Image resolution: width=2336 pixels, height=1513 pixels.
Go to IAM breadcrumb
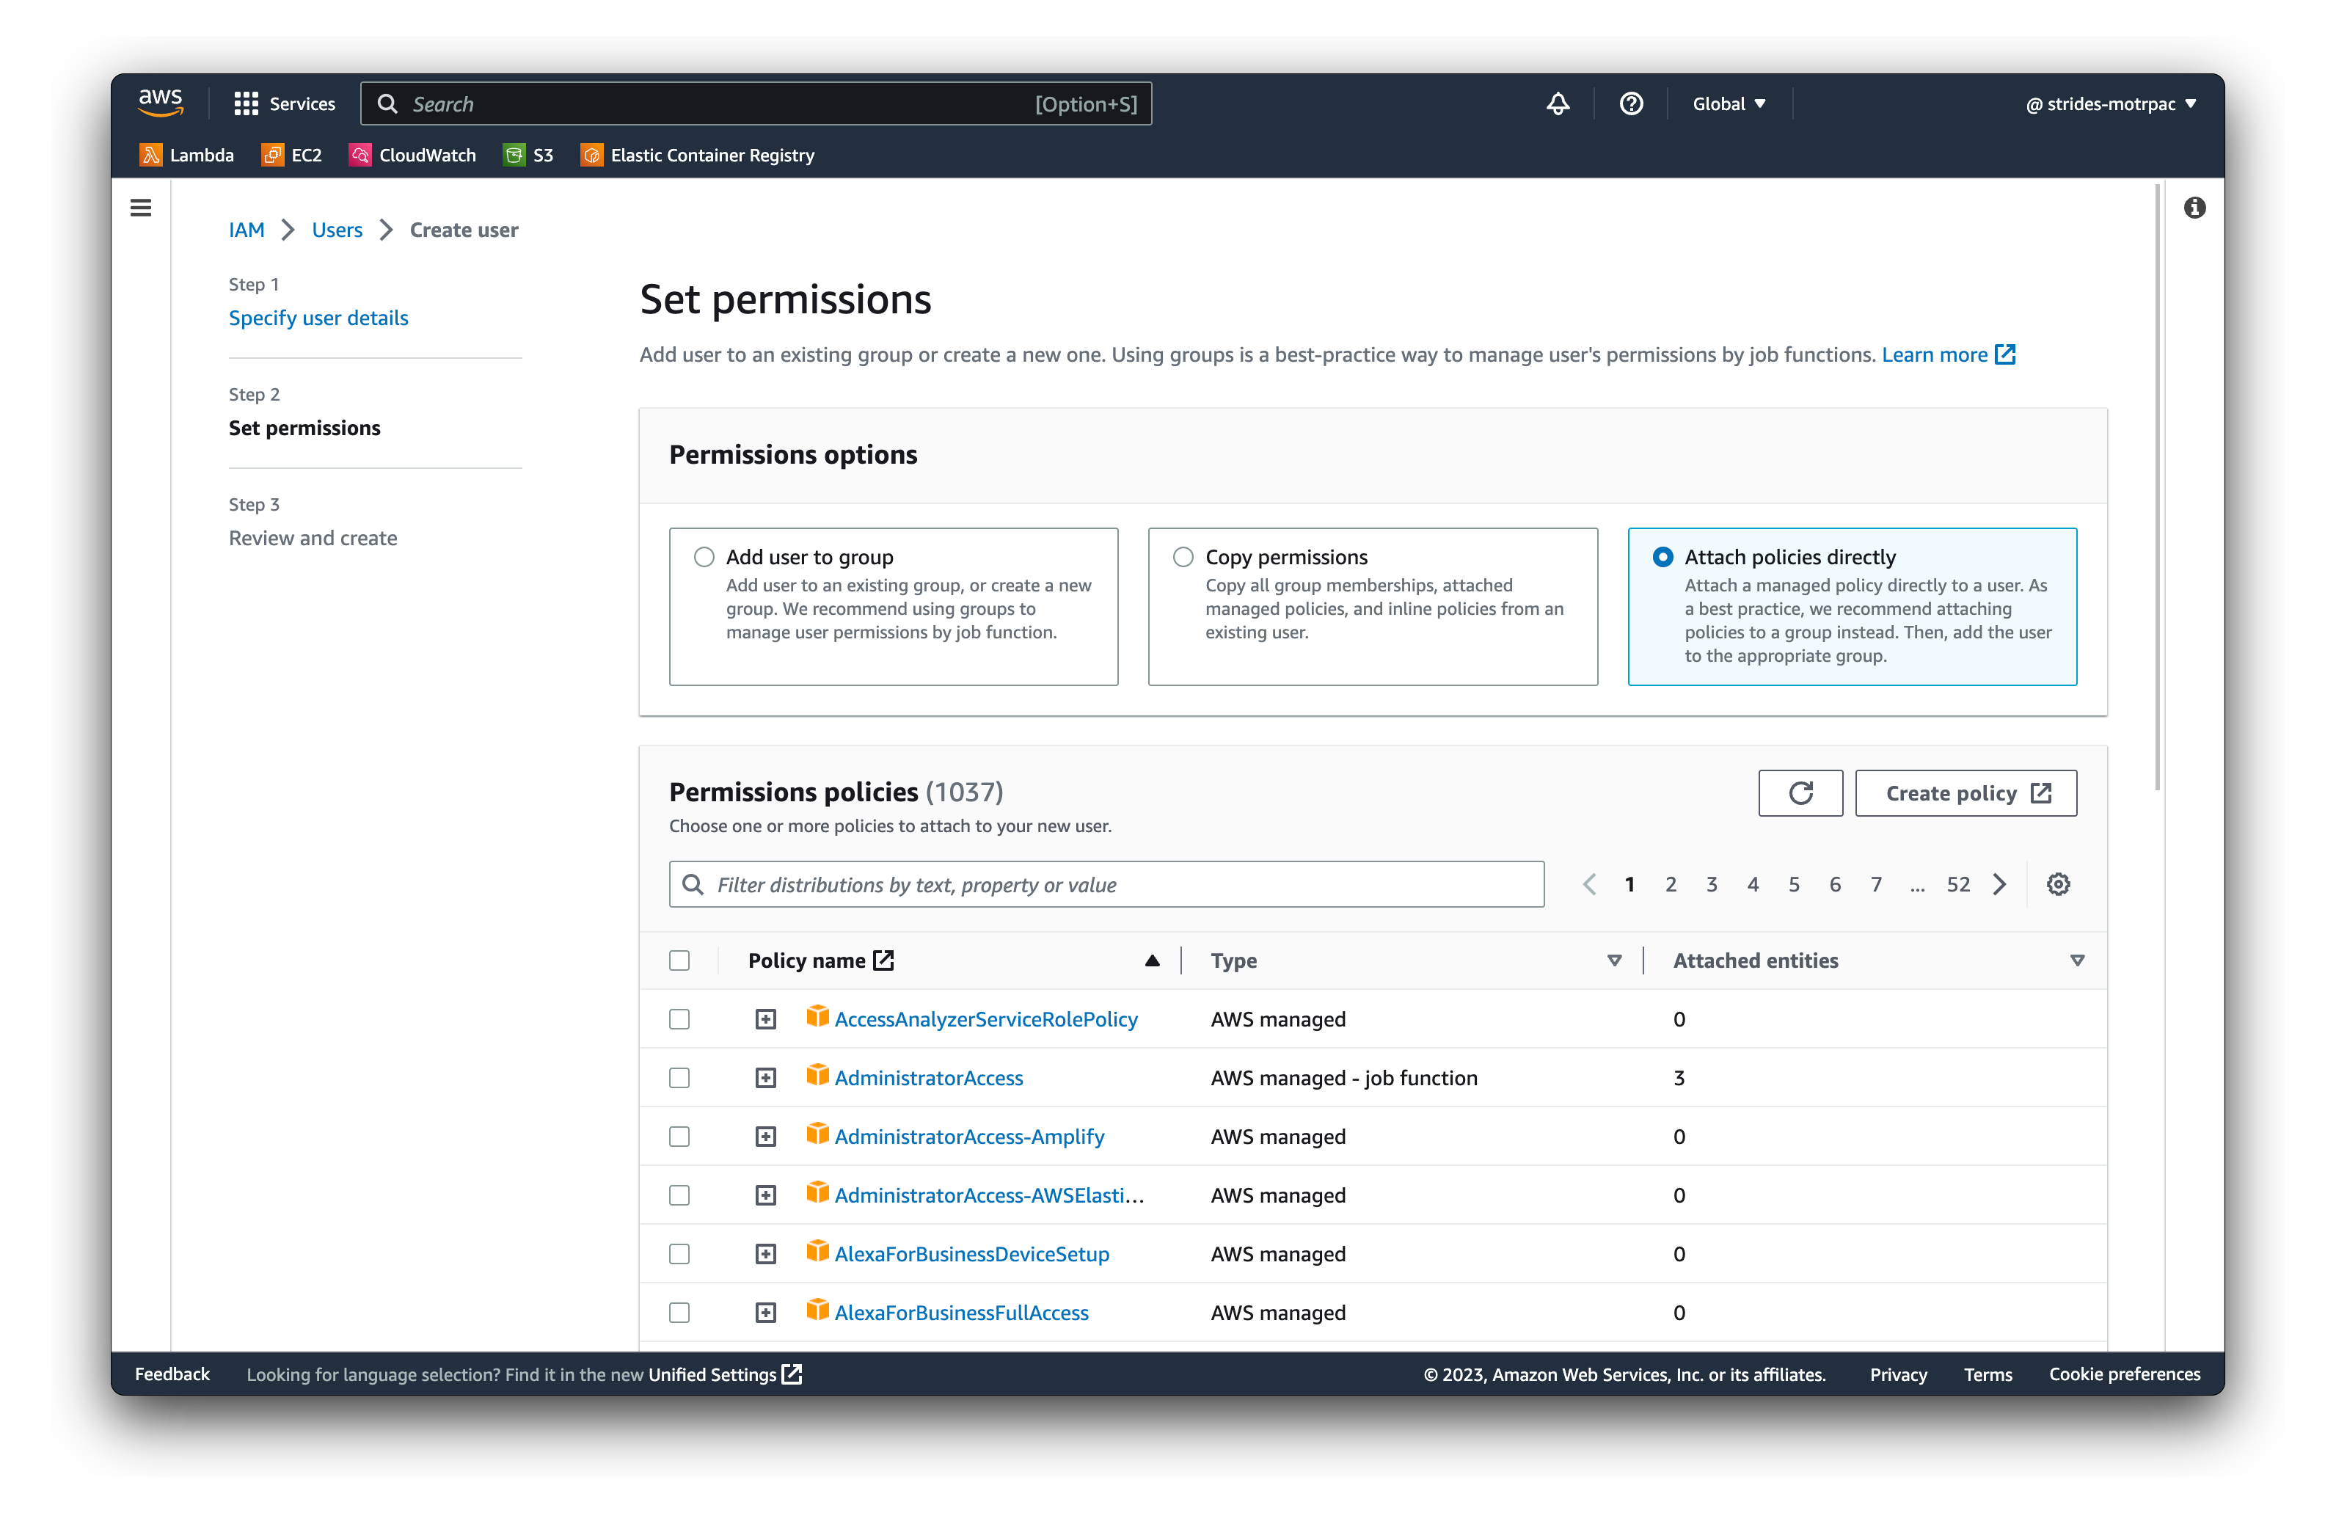(x=247, y=230)
